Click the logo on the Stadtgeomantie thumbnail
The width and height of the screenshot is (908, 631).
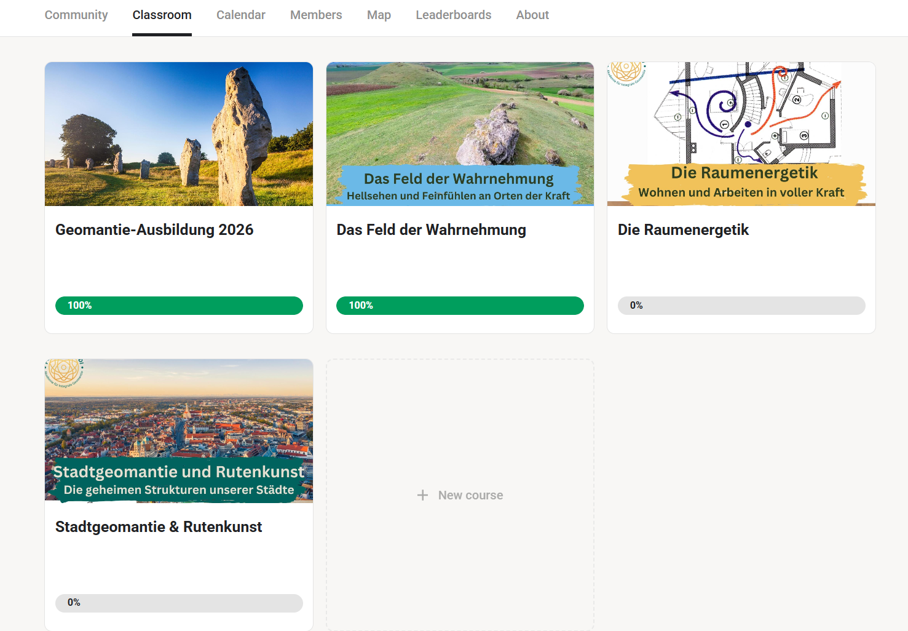tap(64, 371)
